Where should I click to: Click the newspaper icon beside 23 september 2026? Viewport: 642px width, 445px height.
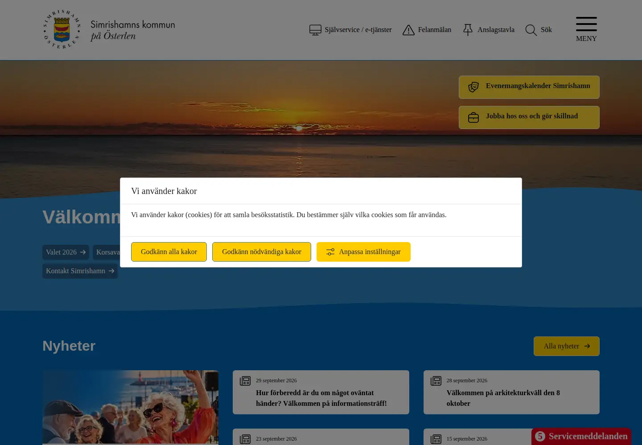[245, 439]
